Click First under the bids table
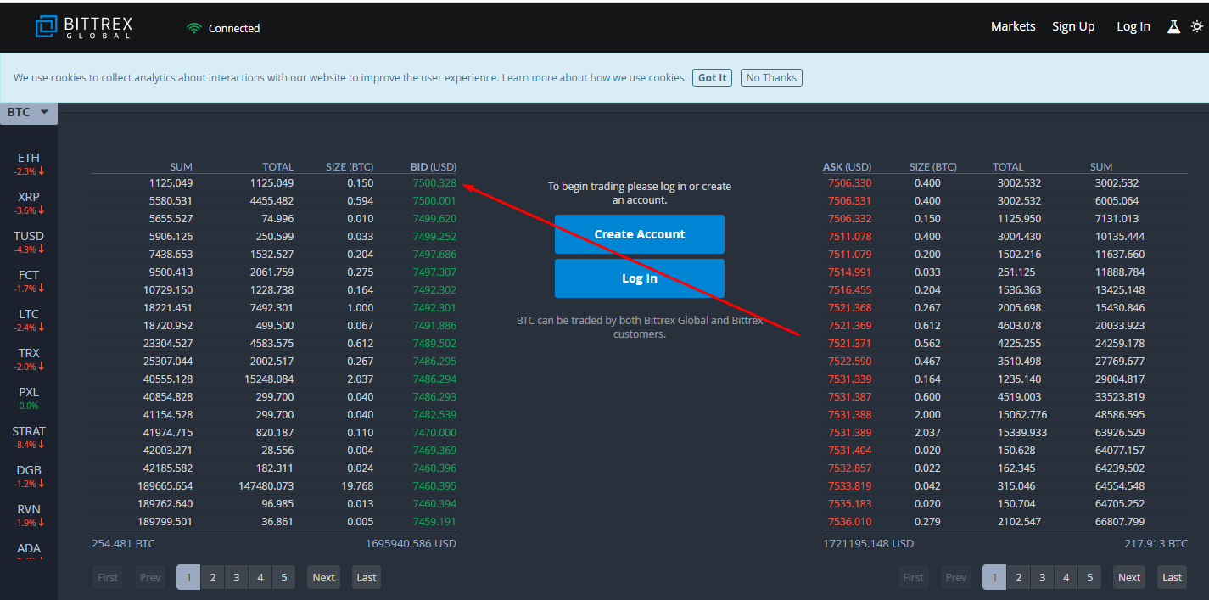This screenshot has width=1209, height=600. (108, 577)
